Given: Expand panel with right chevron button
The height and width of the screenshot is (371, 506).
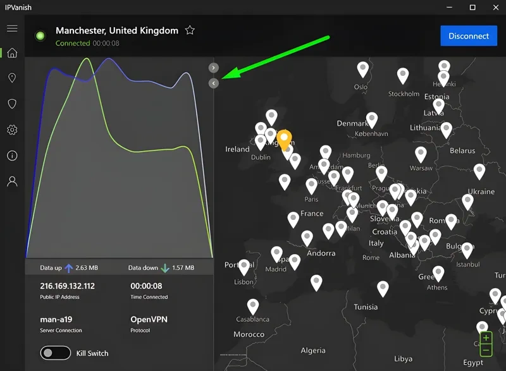Looking at the screenshot, I should (214, 68).
